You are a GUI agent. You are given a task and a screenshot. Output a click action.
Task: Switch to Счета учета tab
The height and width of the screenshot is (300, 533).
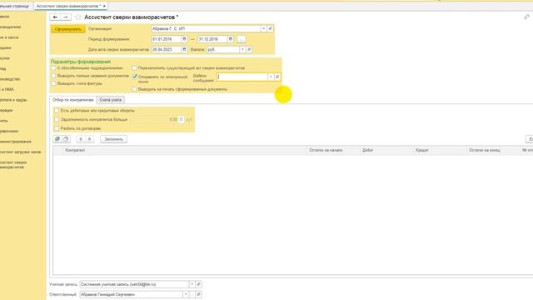111,100
